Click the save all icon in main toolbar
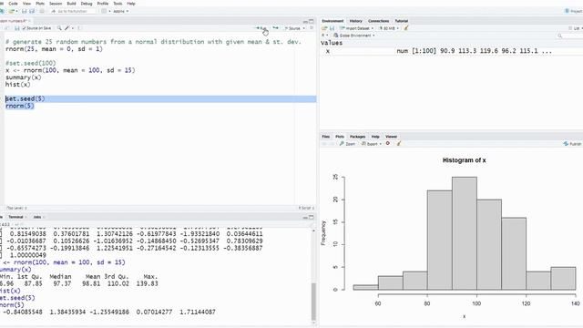The image size is (583, 328). (32, 11)
